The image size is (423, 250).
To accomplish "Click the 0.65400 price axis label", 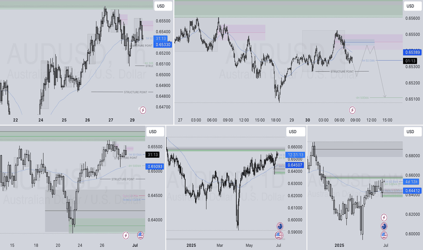I will (163, 32).
